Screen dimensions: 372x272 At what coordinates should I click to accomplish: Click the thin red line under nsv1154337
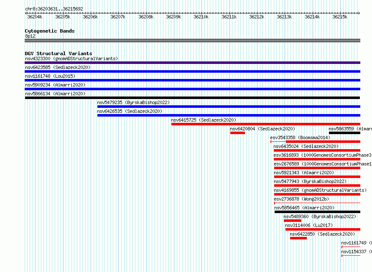[x=351, y=256]
